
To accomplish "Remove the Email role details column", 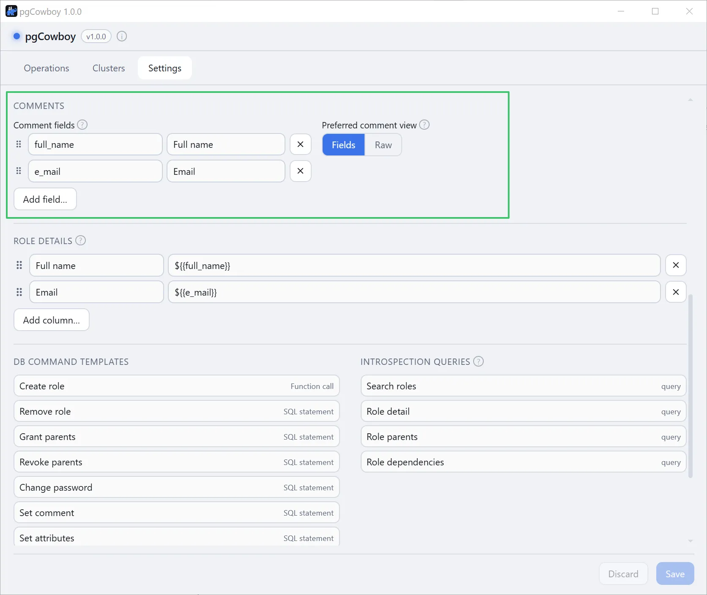I will coord(676,292).
